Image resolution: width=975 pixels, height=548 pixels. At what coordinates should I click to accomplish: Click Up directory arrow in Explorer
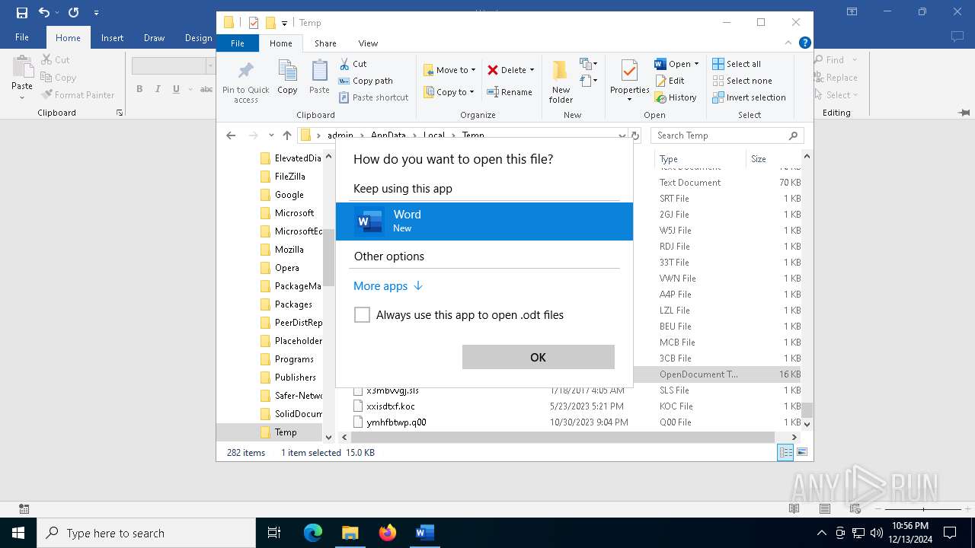point(286,135)
